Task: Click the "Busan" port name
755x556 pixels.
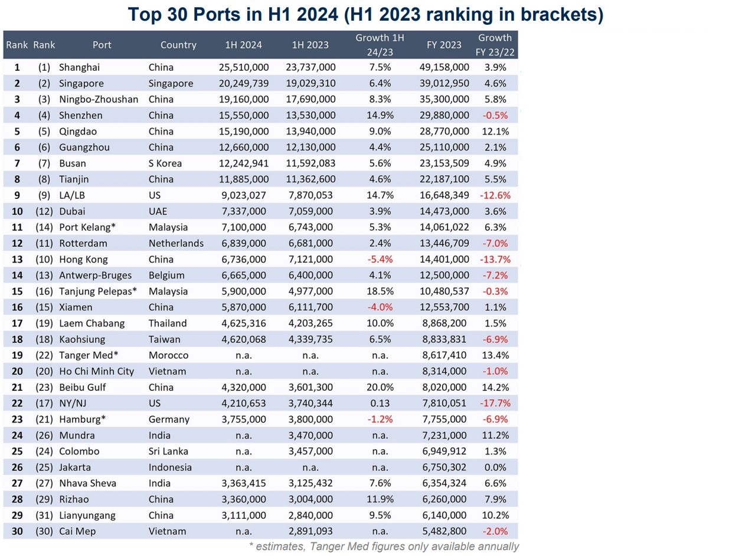Action: 73,163
